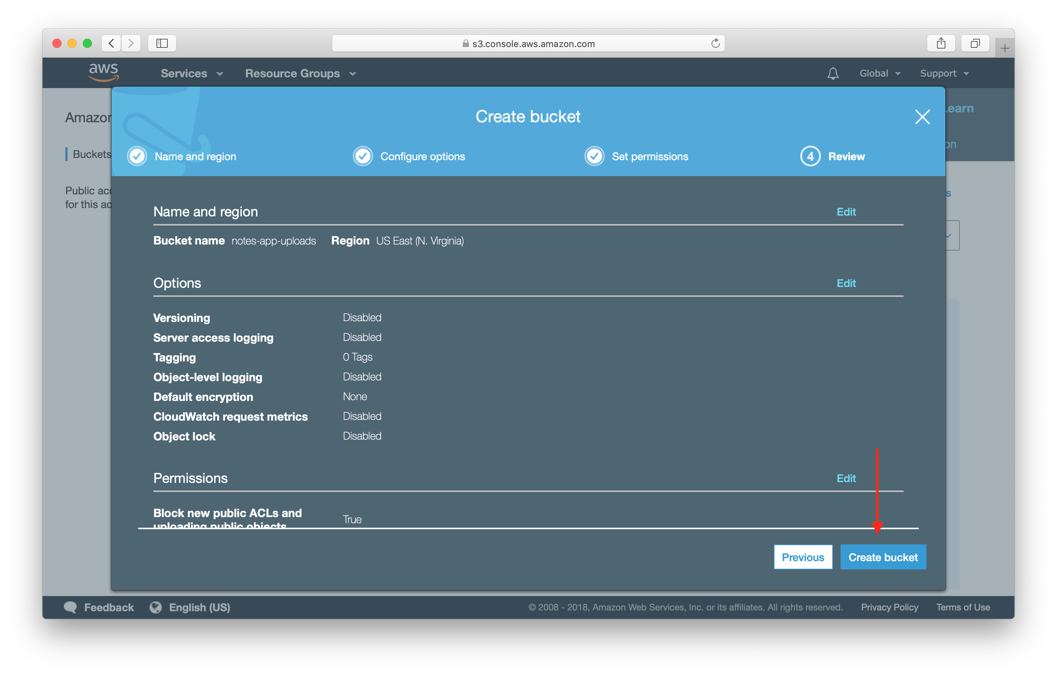Click Safari's share icon
Viewport: 1057px width, 675px height.
coord(941,43)
